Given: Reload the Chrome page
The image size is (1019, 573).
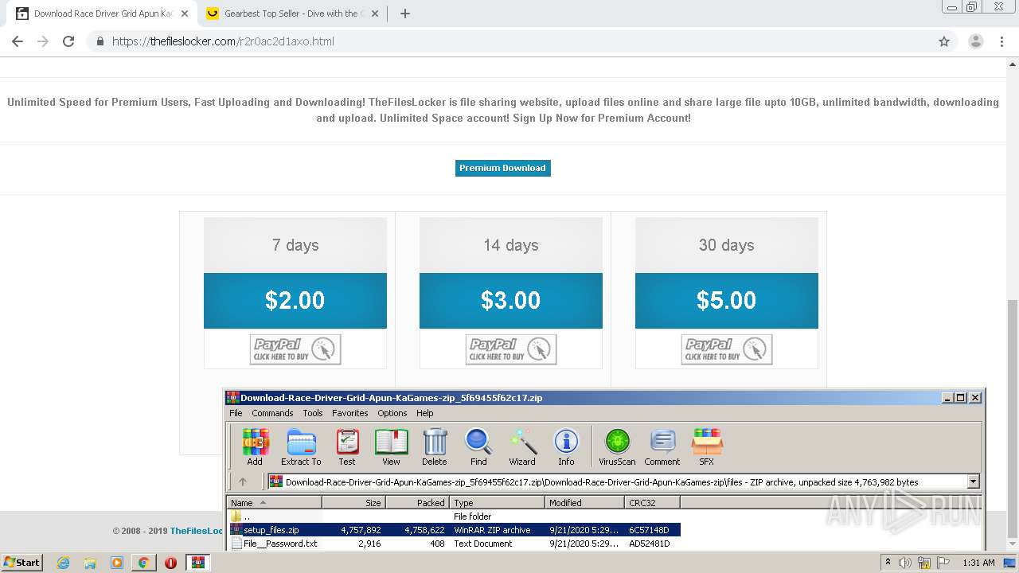Looking at the screenshot, I should pos(68,41).
